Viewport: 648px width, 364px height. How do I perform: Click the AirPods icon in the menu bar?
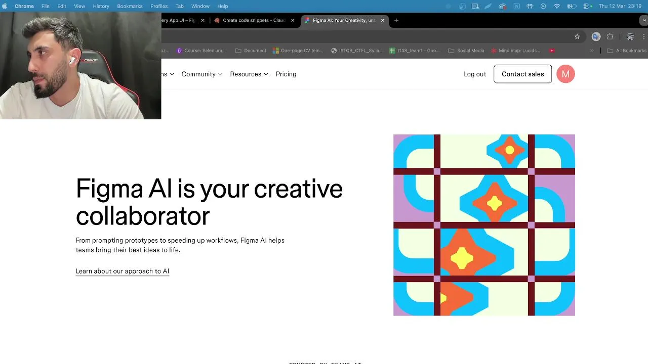pyautogui.click(x=530, y=6)
